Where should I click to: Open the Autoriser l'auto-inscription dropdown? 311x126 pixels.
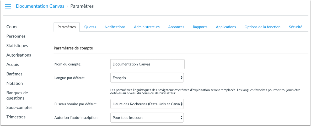tap(147, 118)
